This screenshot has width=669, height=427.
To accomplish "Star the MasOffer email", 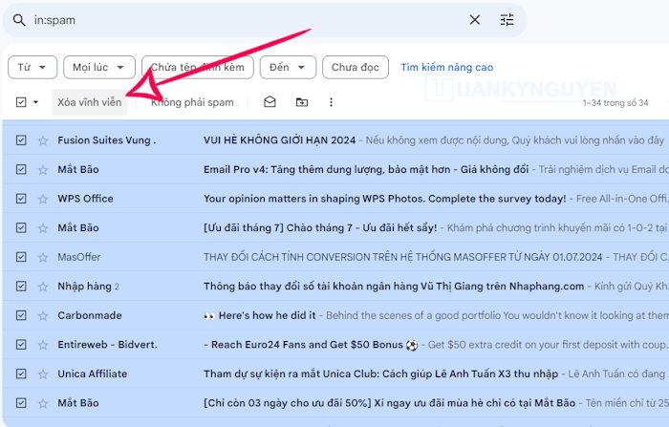I will (43, 257).
